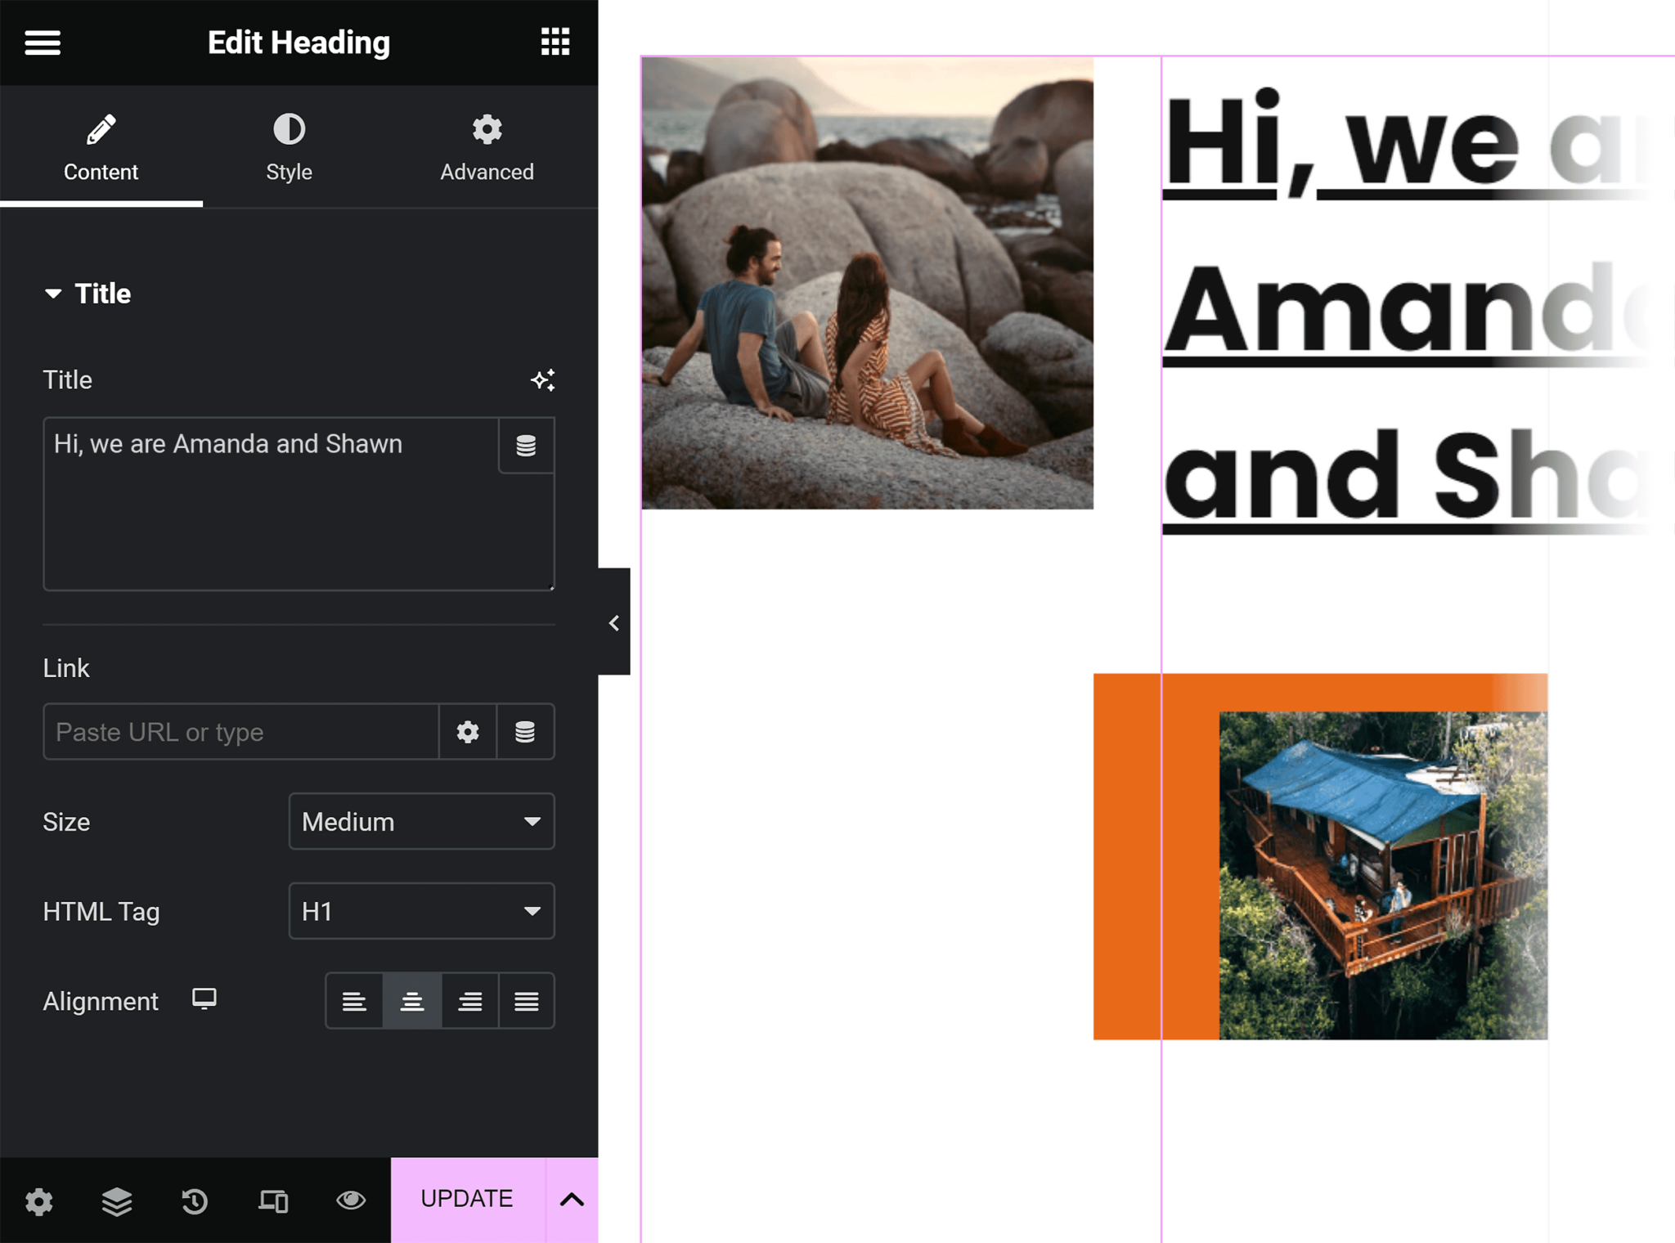Click the link settings gear icon

pyautogui.click(x=467, y=730)
